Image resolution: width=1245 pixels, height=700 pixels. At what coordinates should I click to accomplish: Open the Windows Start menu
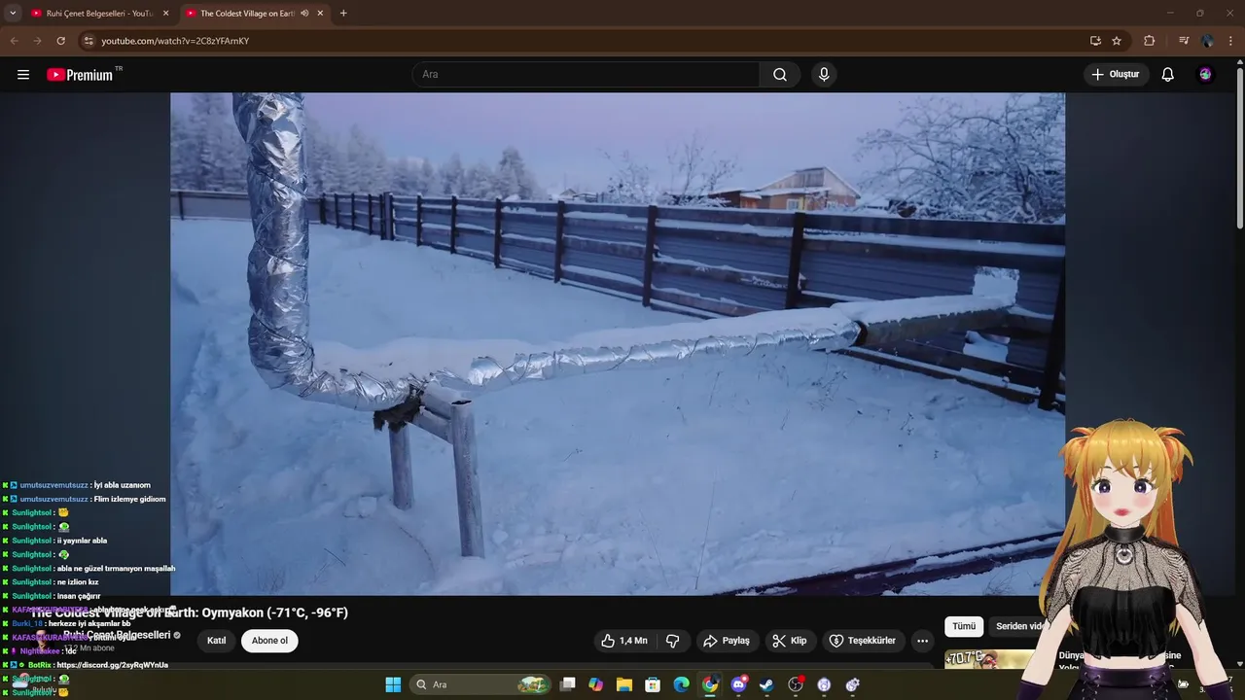[x=393, y=684]
